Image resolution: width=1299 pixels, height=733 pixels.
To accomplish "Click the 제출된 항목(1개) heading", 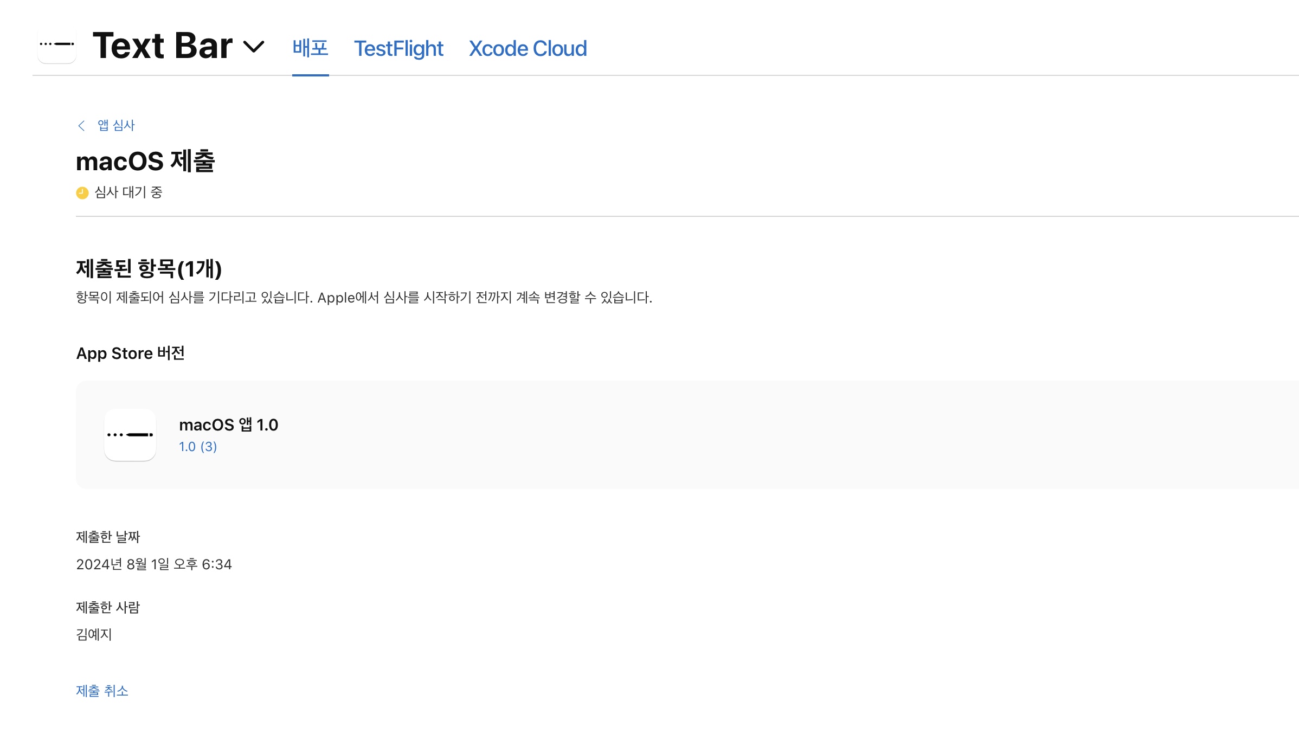I will click(x=149, y=268).
